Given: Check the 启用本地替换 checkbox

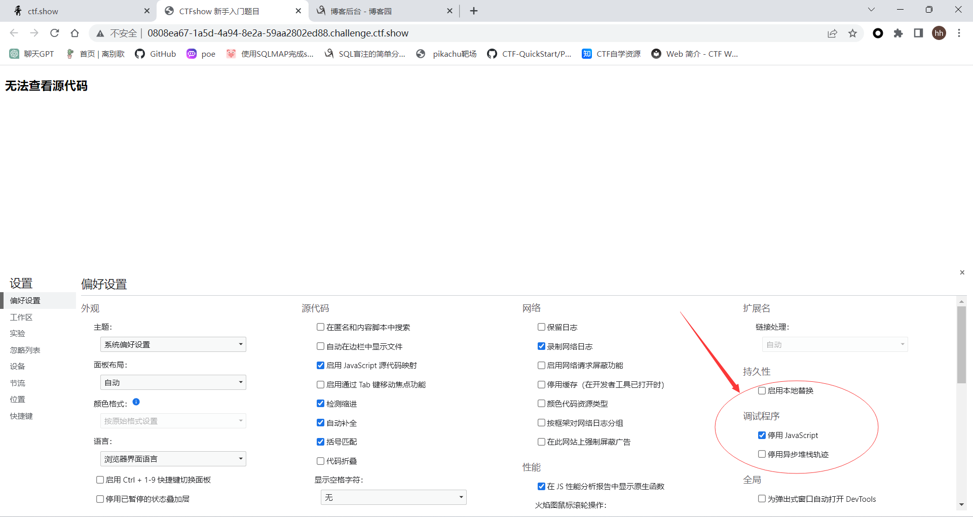Looking at the screenshot, I should [x=762, y=390].
